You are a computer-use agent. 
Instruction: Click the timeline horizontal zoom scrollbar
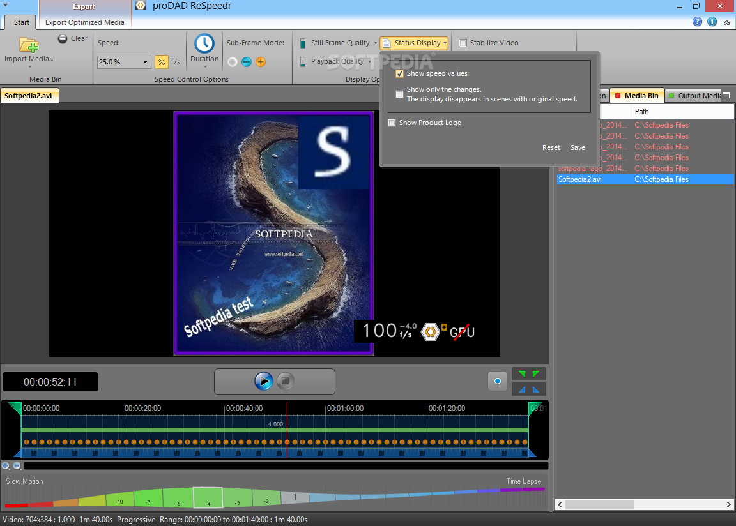pos(286,466)
